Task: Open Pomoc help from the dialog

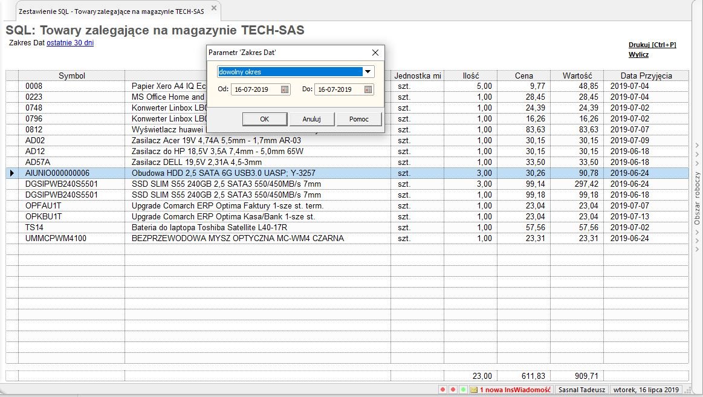Action: coord(358,119)
